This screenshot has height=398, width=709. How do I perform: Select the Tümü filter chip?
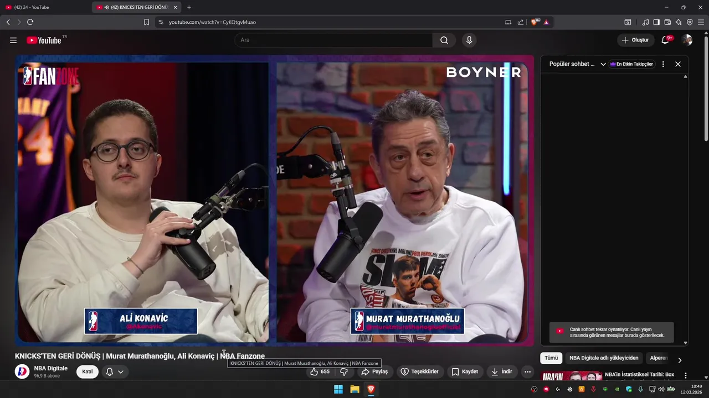pyautogui.click(x=551, y=358)
